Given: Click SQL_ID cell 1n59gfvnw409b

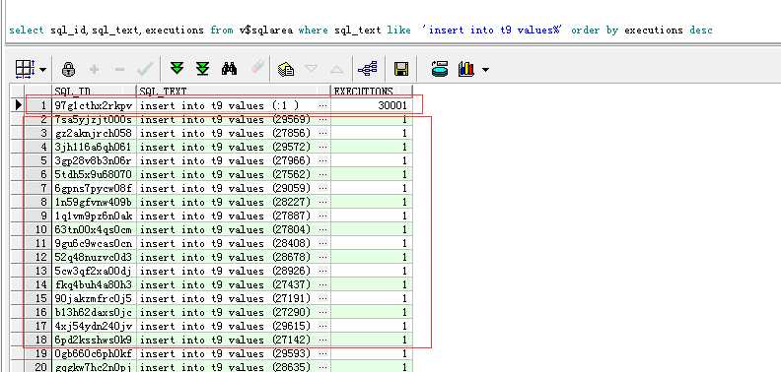Looking at the screenshot, I should click(x=94, y=203).
